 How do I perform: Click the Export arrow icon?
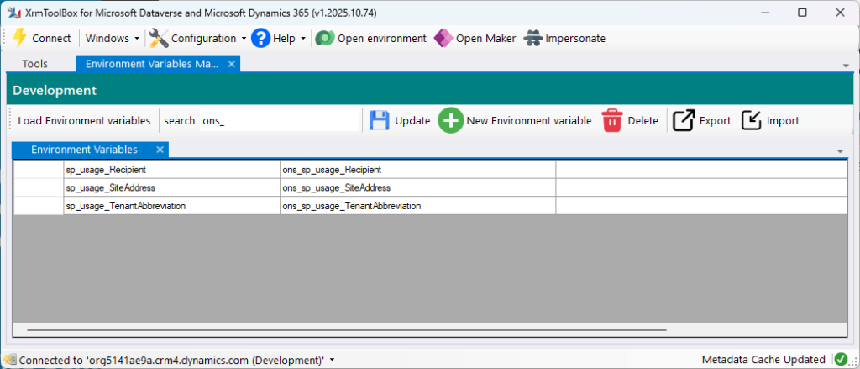point(684,120)
